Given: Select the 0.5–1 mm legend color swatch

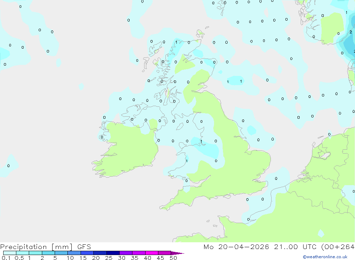Looking at the screenshot, I should pos(23,253).
